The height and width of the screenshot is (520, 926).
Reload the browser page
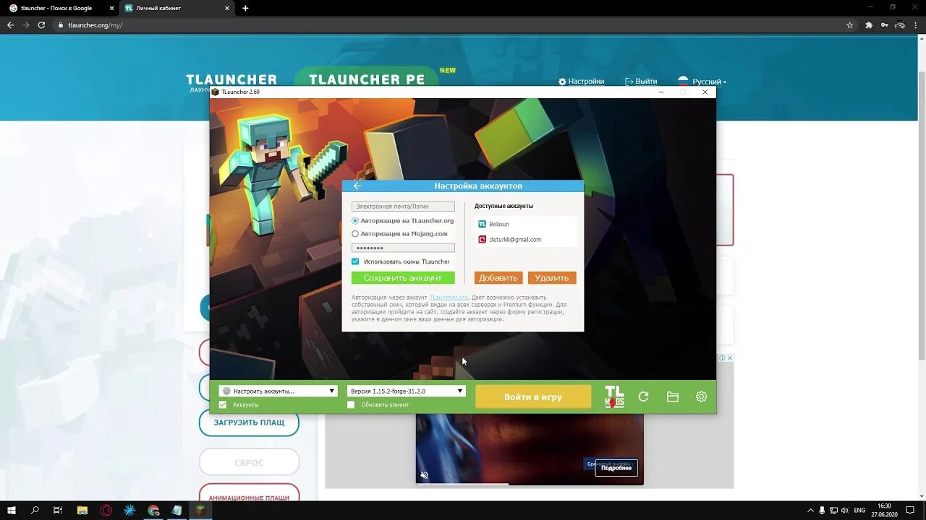[x=41, y=25]
